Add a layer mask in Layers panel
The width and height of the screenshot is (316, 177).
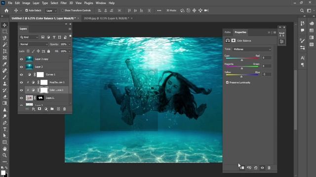click(x=39, y=109)
